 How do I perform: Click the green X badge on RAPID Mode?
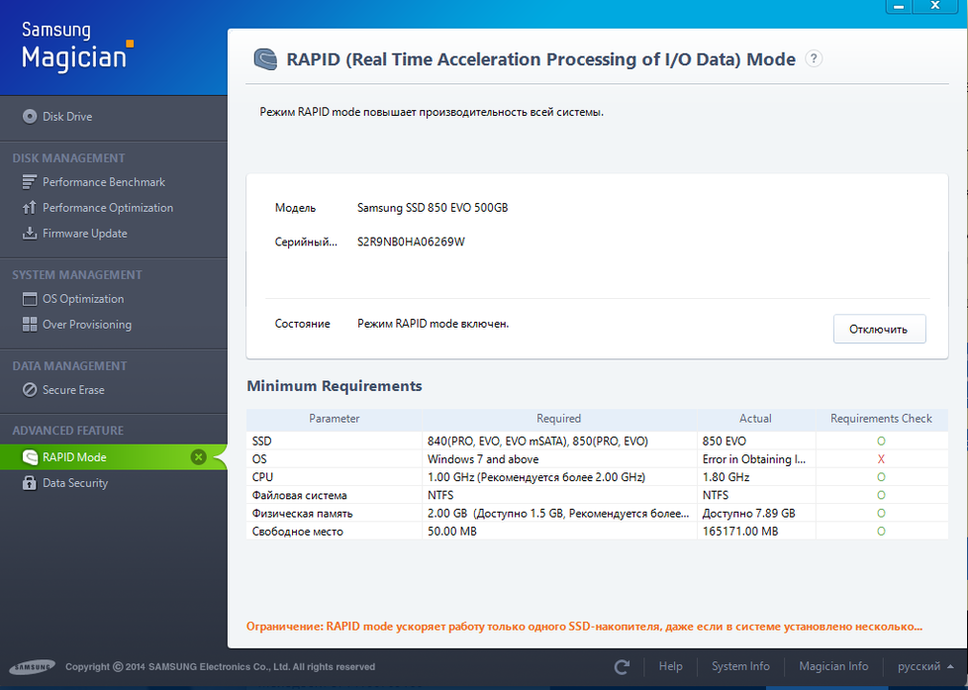(x=198, y=457)
